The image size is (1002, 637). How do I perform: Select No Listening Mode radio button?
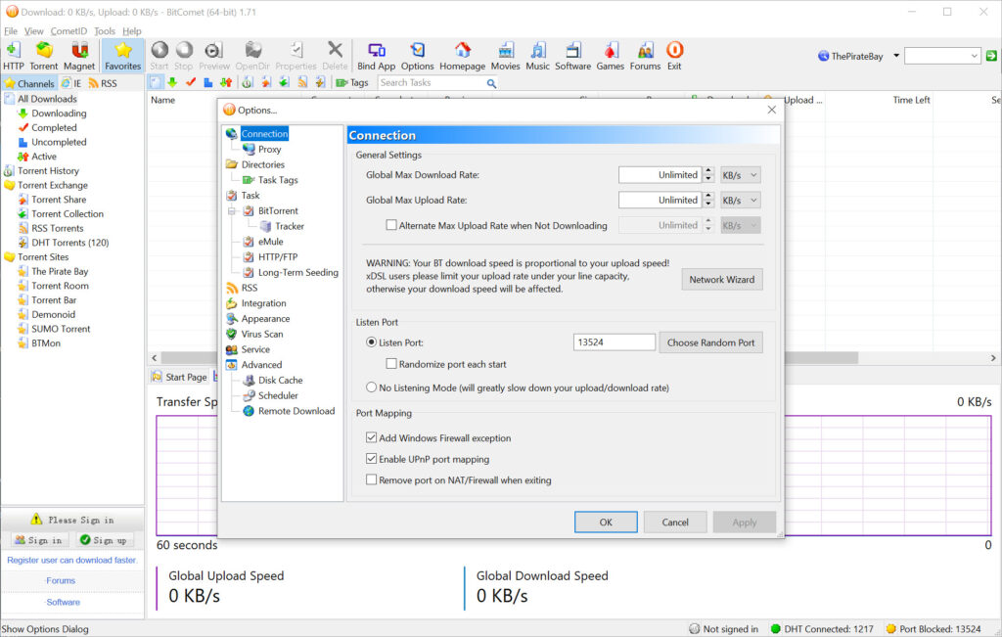pos(372,387)
